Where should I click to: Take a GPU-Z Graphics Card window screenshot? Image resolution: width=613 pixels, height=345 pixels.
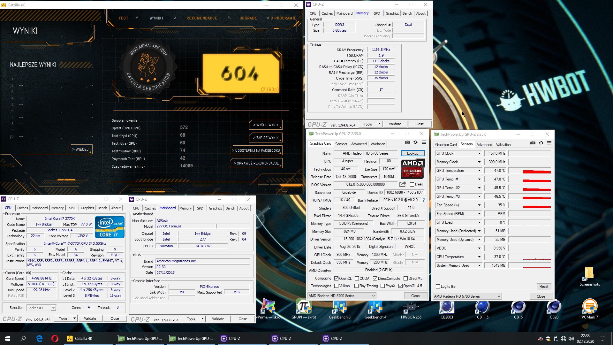click(x=407, y=142)
